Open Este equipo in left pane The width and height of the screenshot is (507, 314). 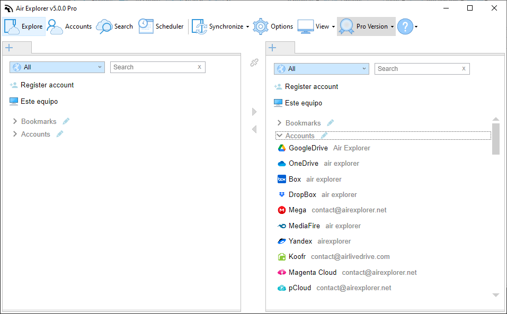[x=33, y=102]
